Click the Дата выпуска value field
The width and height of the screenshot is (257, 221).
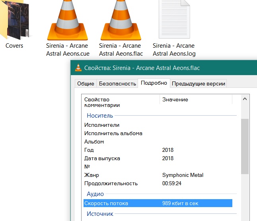tap(168, 158)
